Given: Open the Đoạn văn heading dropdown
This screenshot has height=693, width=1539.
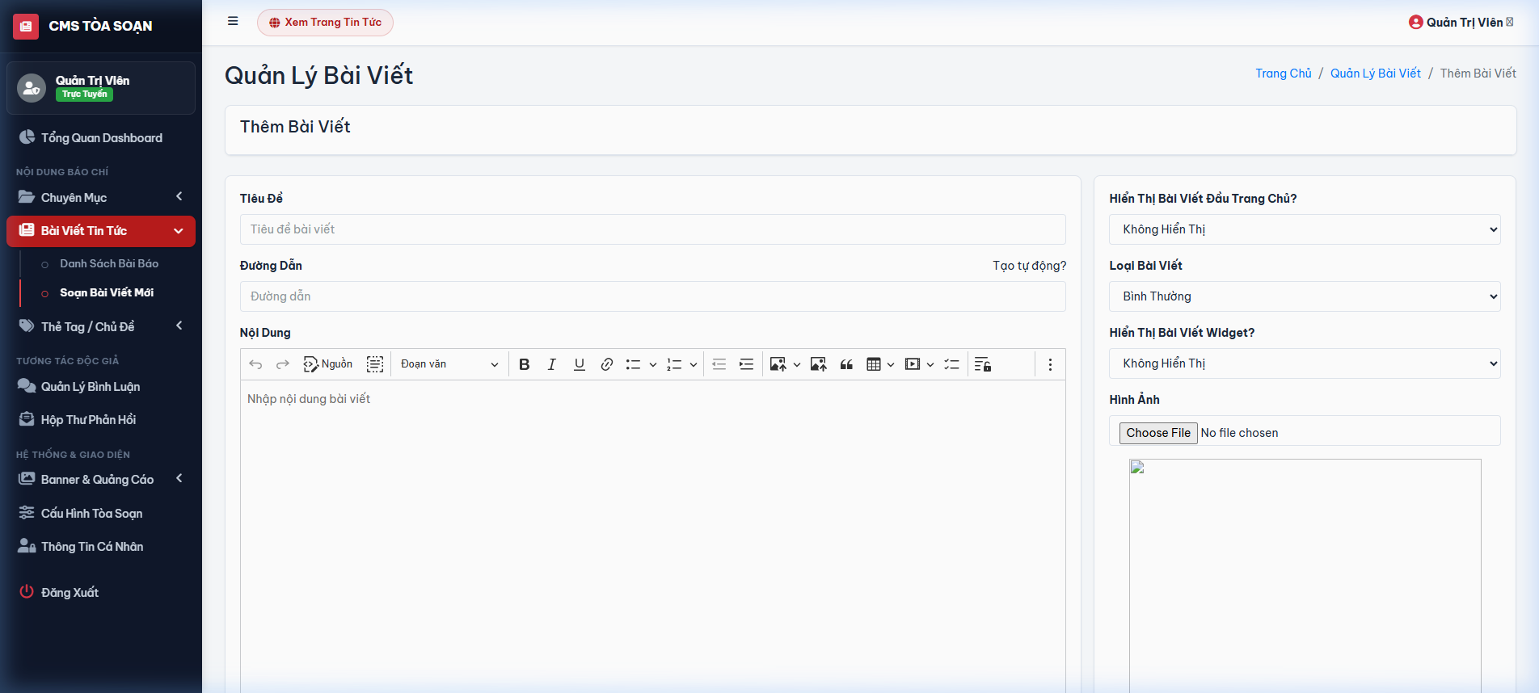Looking at the screenshot, I should [449, 364].
